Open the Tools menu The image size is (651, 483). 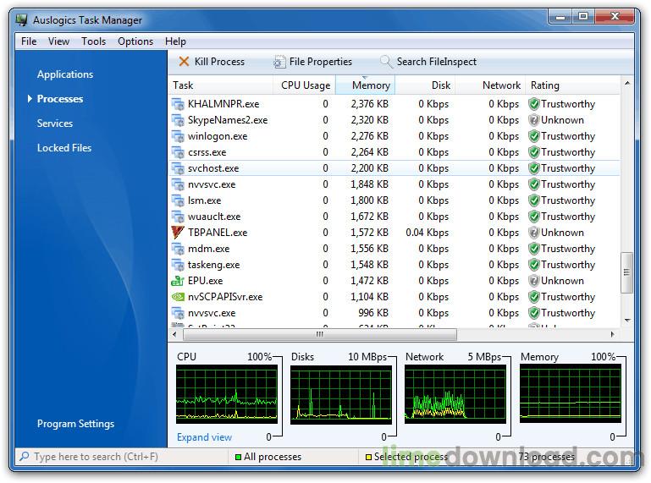pos(93,41)
